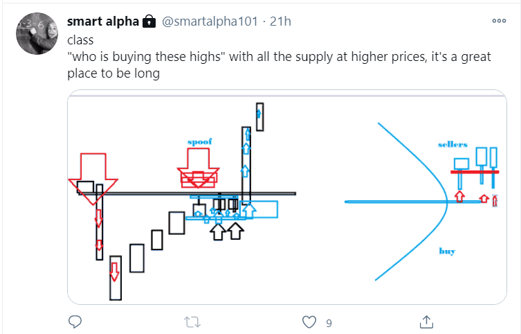Click the reply speech bubble icon
The image size is (521, 334).
click(x=77, y=322)
